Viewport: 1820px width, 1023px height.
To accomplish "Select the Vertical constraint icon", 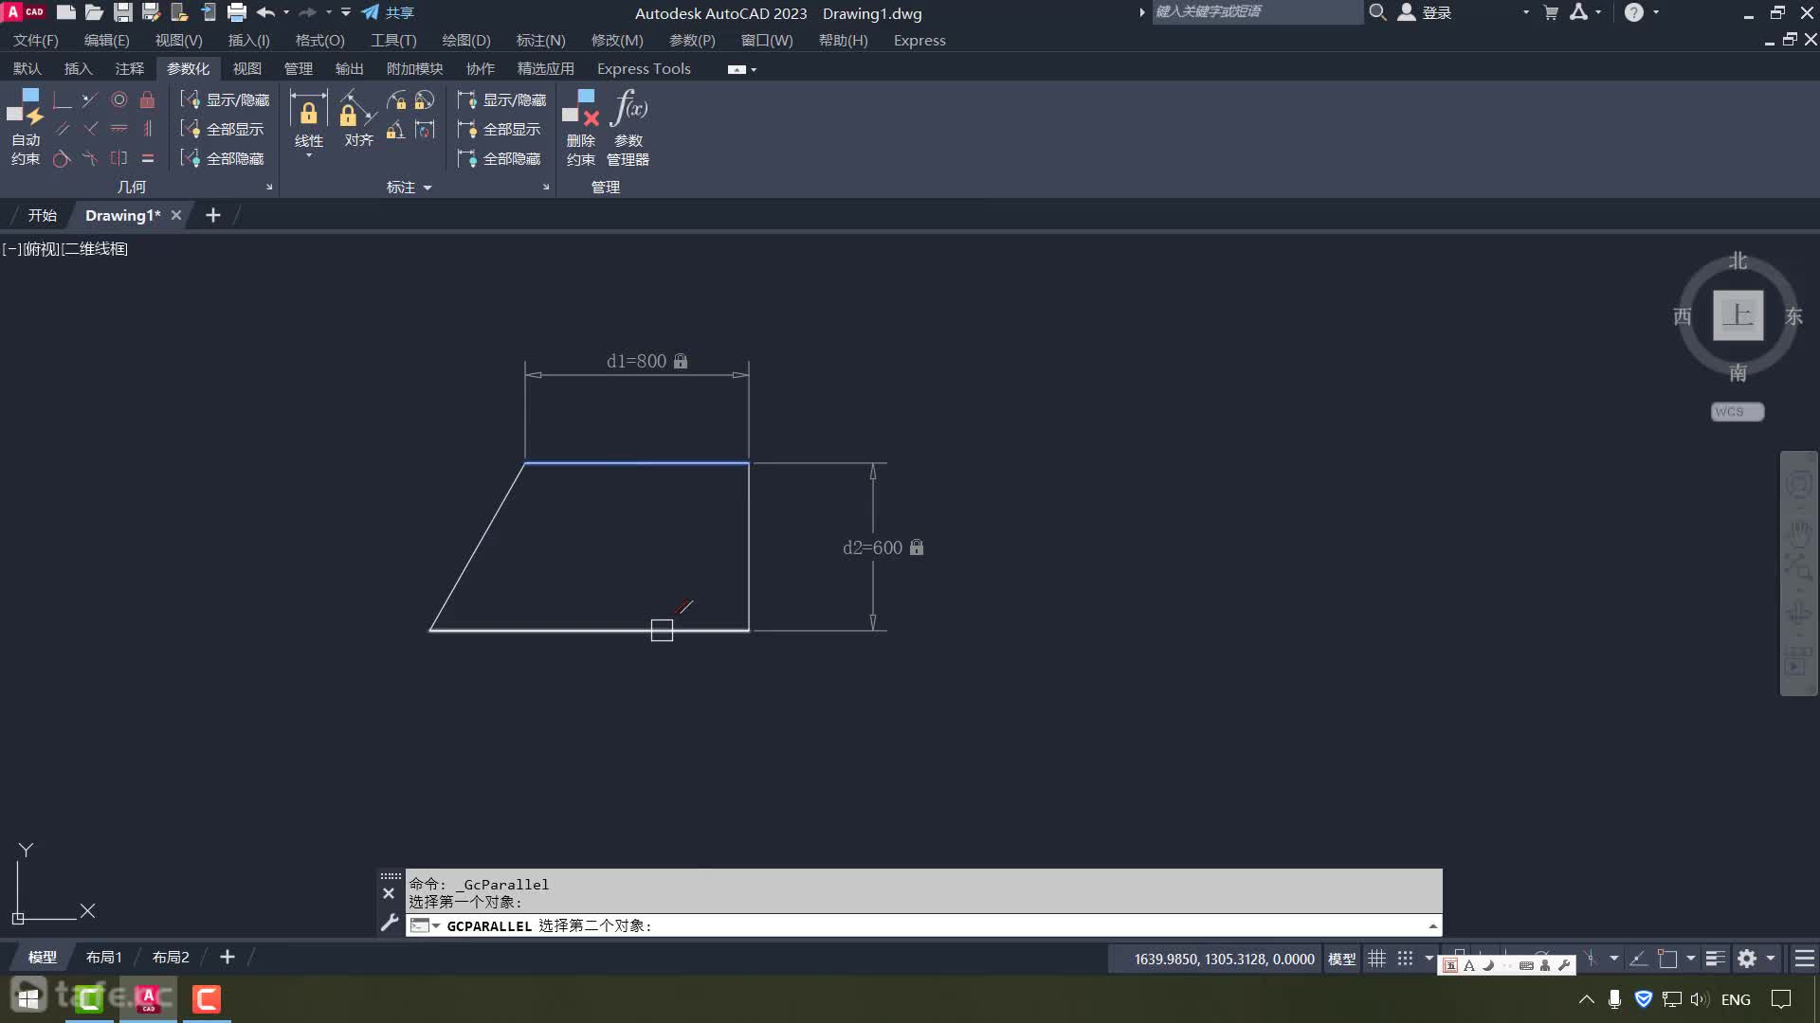I will pos(147,129).
